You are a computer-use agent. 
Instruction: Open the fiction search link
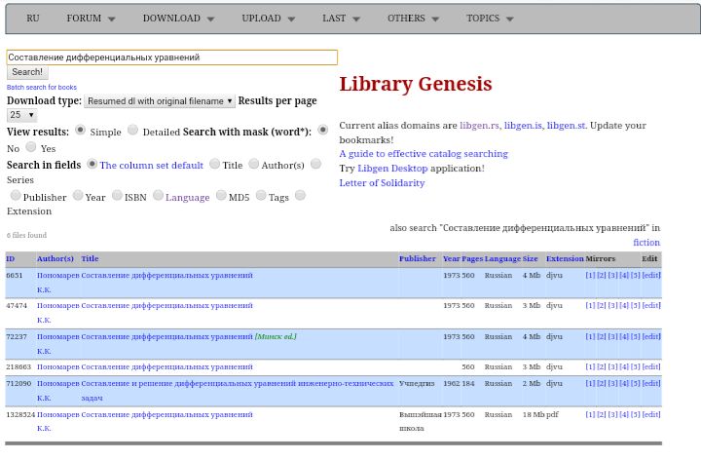646,243
